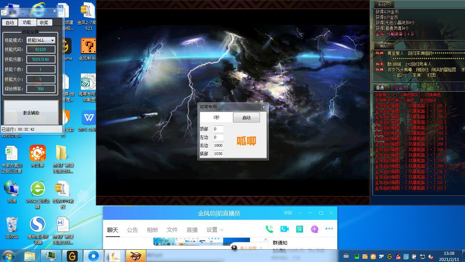This screenshot has height=262, width=465.
Task: Select the 专家方案论证会议纪要 spreadsheet file
Action: coord(12,159)
